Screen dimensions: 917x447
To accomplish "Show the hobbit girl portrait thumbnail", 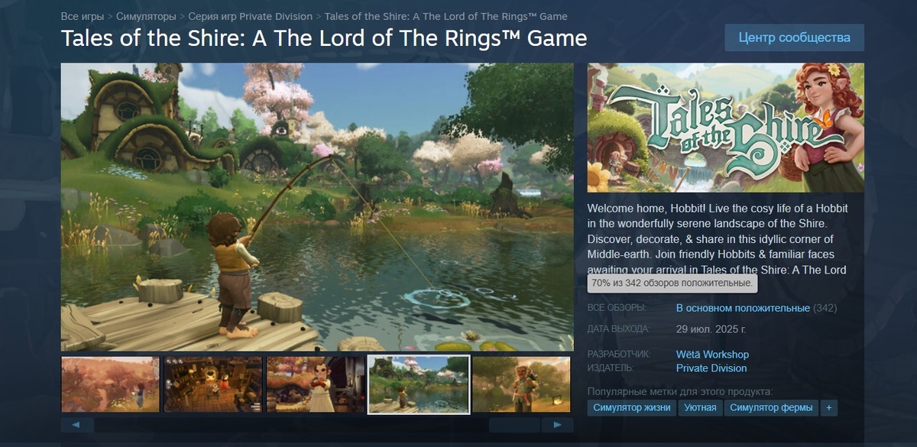I will (316, 384).
